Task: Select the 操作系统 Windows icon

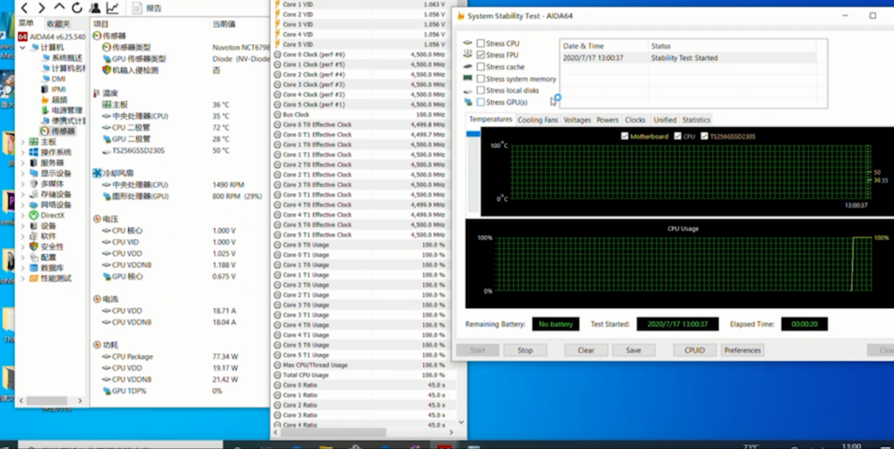Action: pos(34,152)
